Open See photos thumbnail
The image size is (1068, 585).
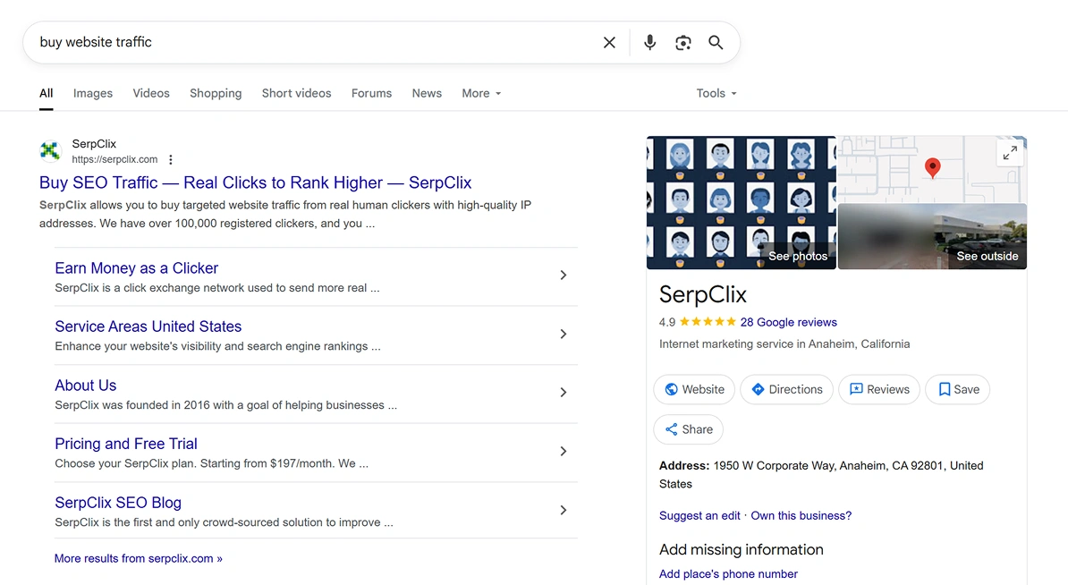tap(741, 202)
